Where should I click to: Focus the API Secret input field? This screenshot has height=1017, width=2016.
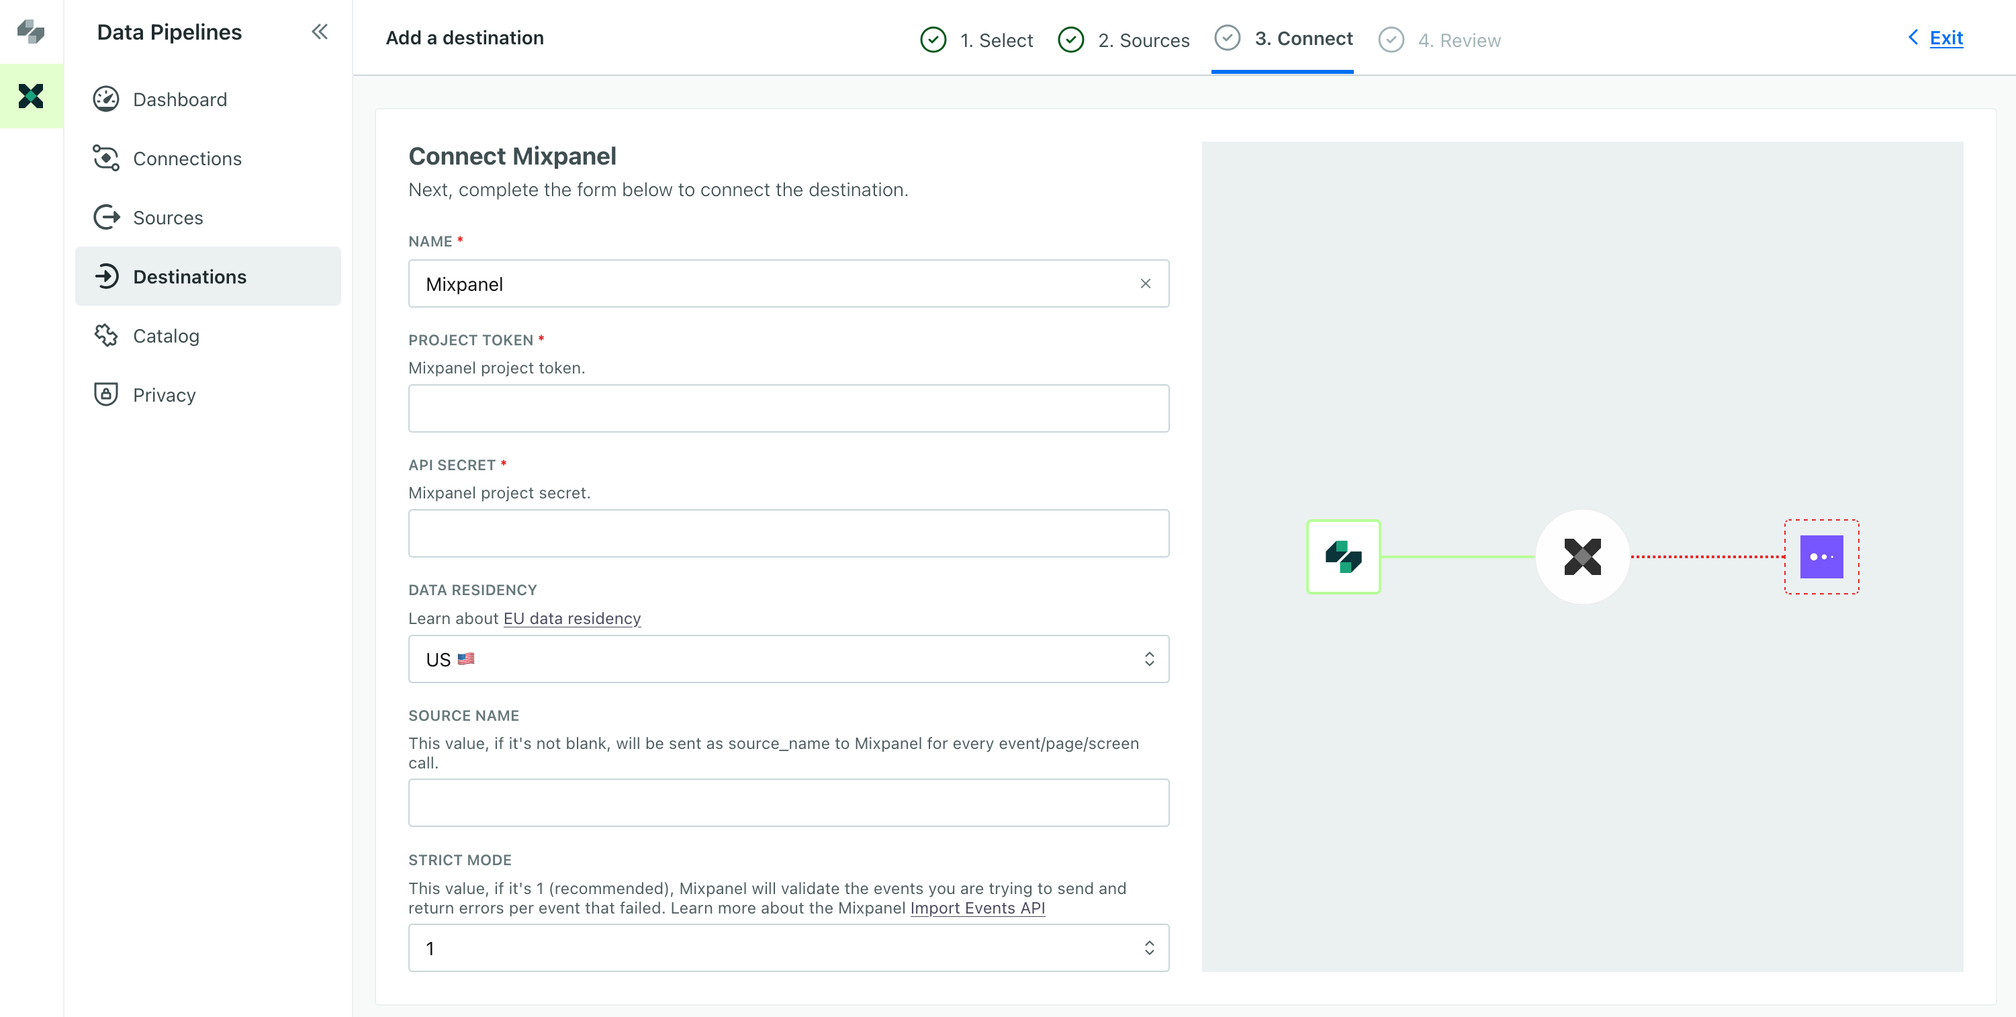coord(788,533)
